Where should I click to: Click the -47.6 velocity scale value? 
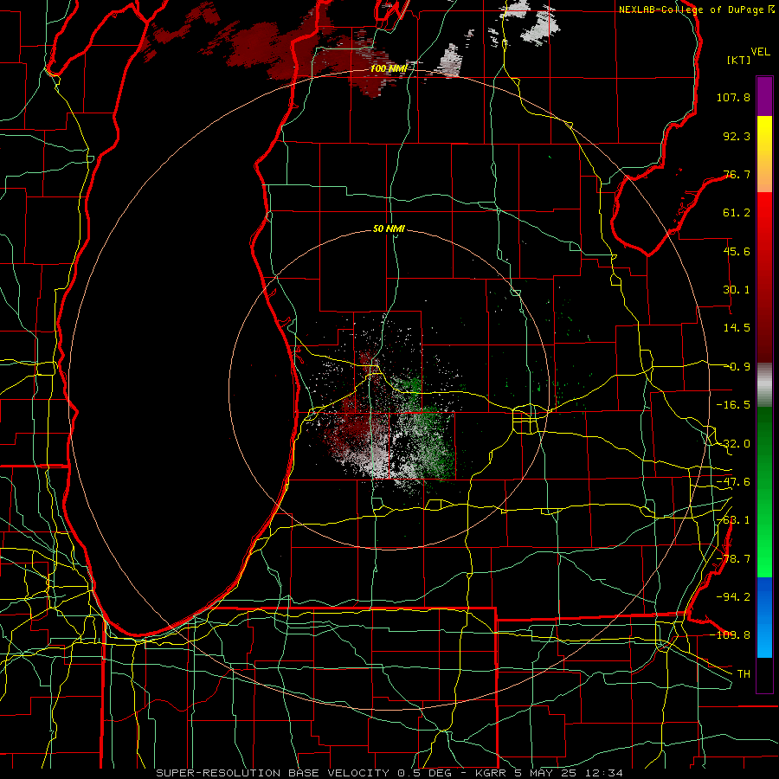(x=733, y=482)
